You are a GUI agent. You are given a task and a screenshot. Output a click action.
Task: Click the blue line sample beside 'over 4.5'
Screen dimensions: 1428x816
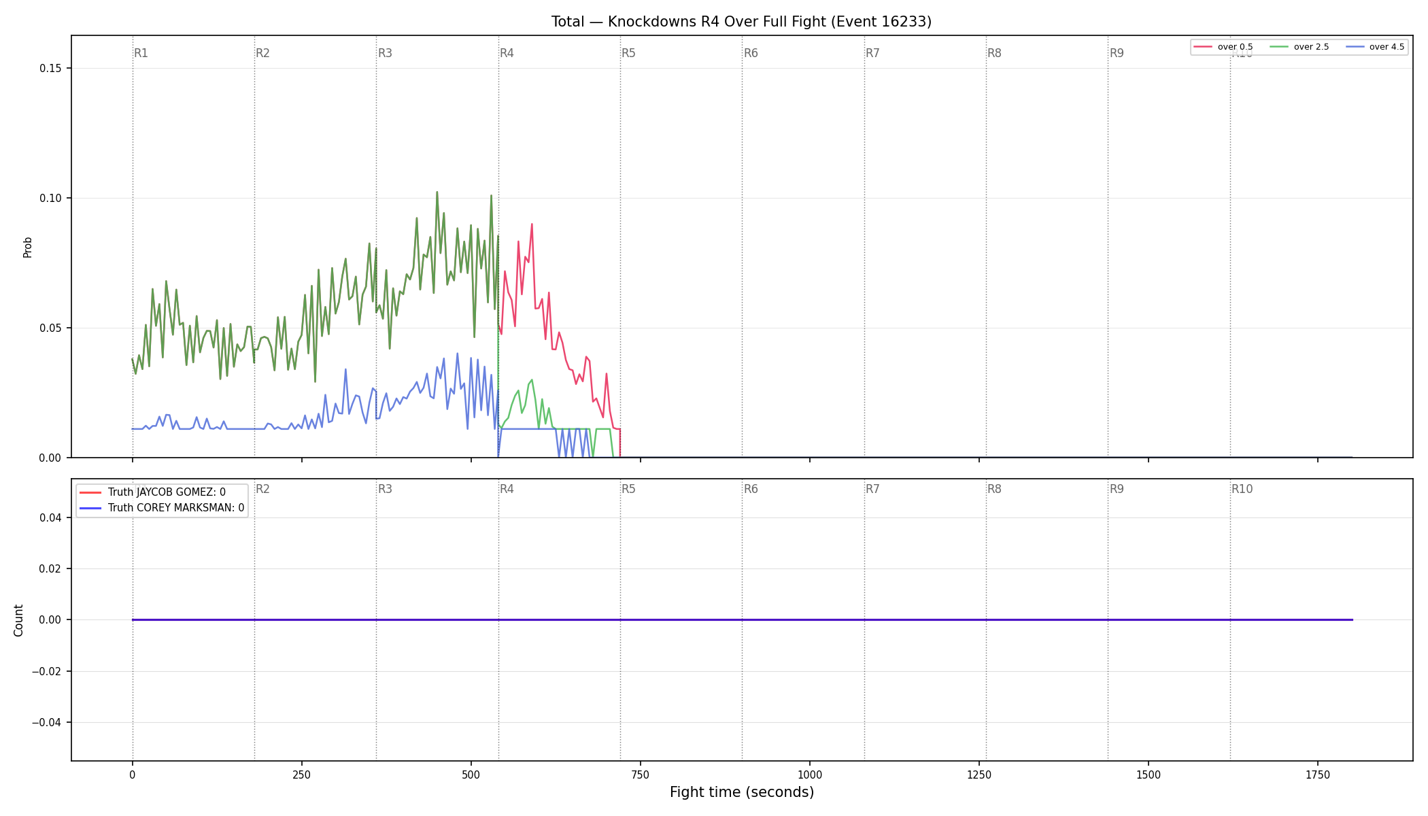click(x=1355, y=47)
